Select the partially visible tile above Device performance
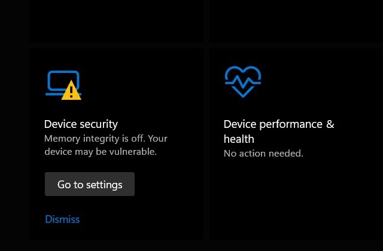 296,22
